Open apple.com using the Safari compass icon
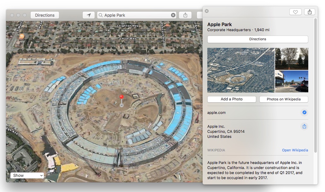Image resolution: width=325 pixels, height=192 pixels. [x=304, y=112]
